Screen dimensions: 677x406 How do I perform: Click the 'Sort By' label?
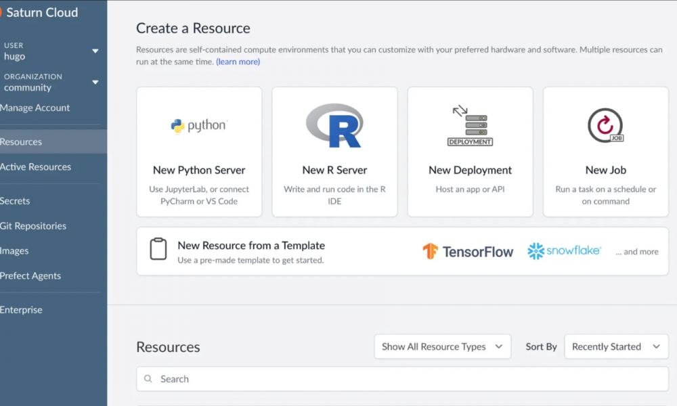pyautogui.click(x=541, y=346)
